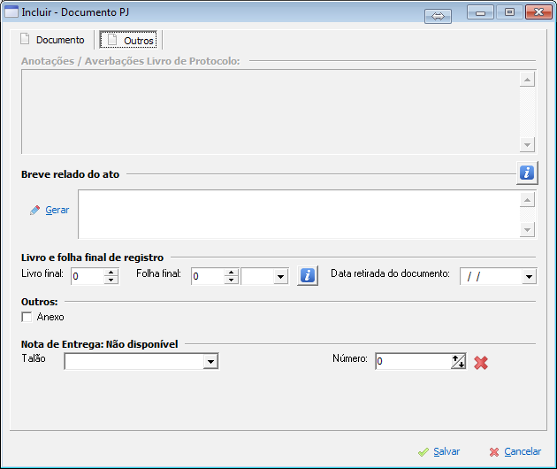The image size is (557, 469).
Task: Enable the Anexo checkbox
Action: tap(27, 317)
